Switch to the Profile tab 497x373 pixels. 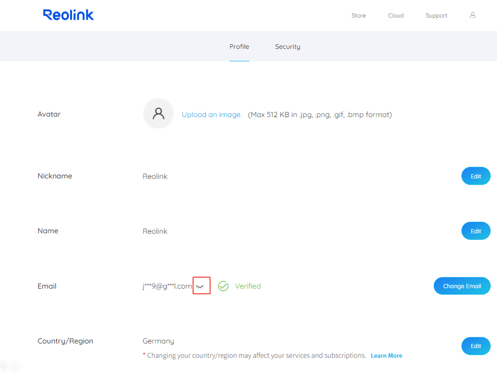tap(239, 46)
